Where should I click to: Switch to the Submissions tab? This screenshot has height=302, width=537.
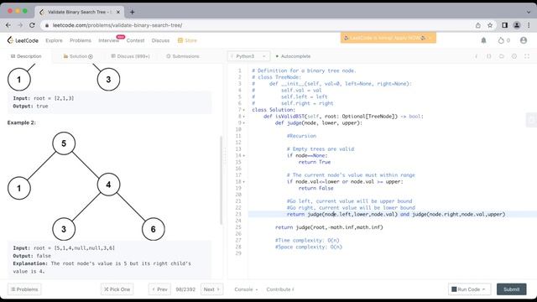point(183,56)
